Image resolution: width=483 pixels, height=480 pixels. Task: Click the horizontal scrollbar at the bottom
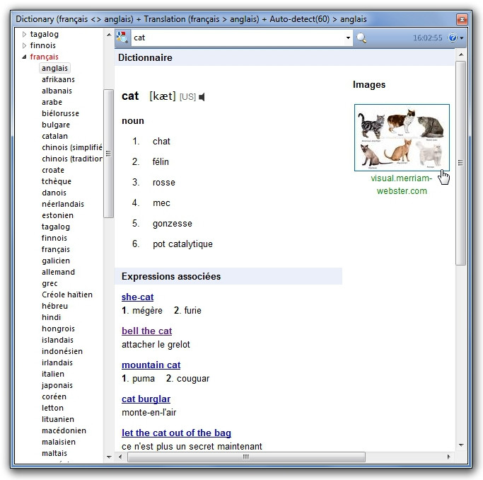coord(245,457)
